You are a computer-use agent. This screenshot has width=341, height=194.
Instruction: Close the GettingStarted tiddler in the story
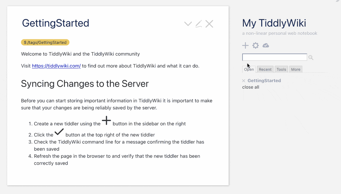click(209, 24)
